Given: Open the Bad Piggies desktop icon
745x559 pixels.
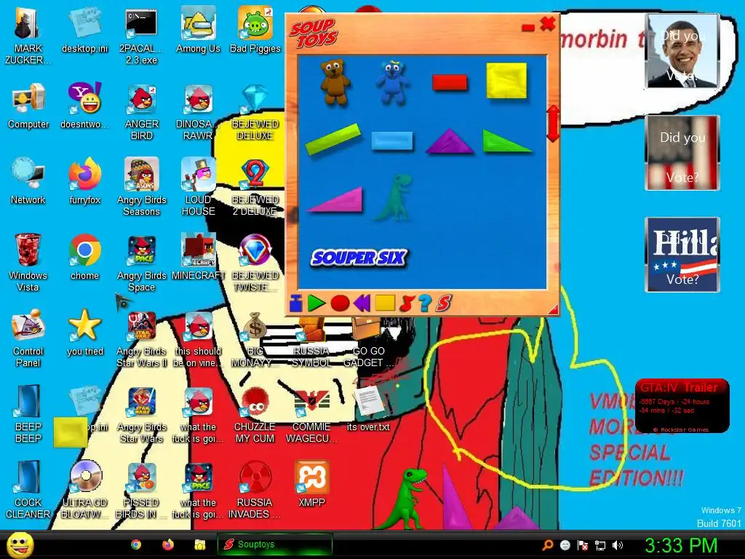Looking at the screenshot, I should pyautogui.click(x=255, y=29).
